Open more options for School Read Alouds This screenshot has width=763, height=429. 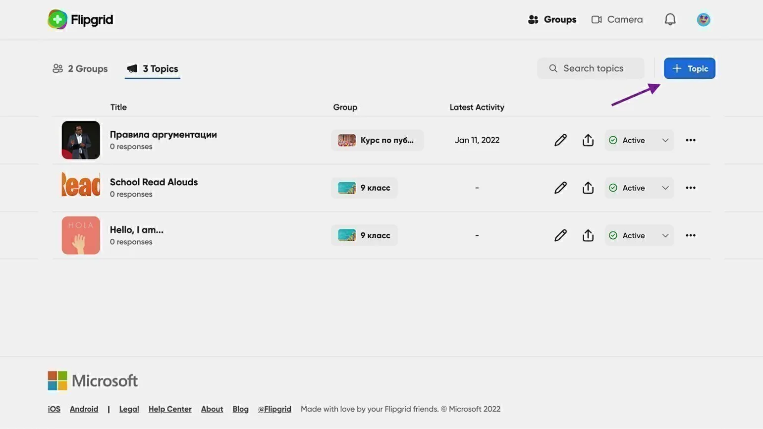690,188
